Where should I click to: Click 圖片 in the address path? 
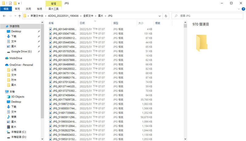click(x=101, y=16)
